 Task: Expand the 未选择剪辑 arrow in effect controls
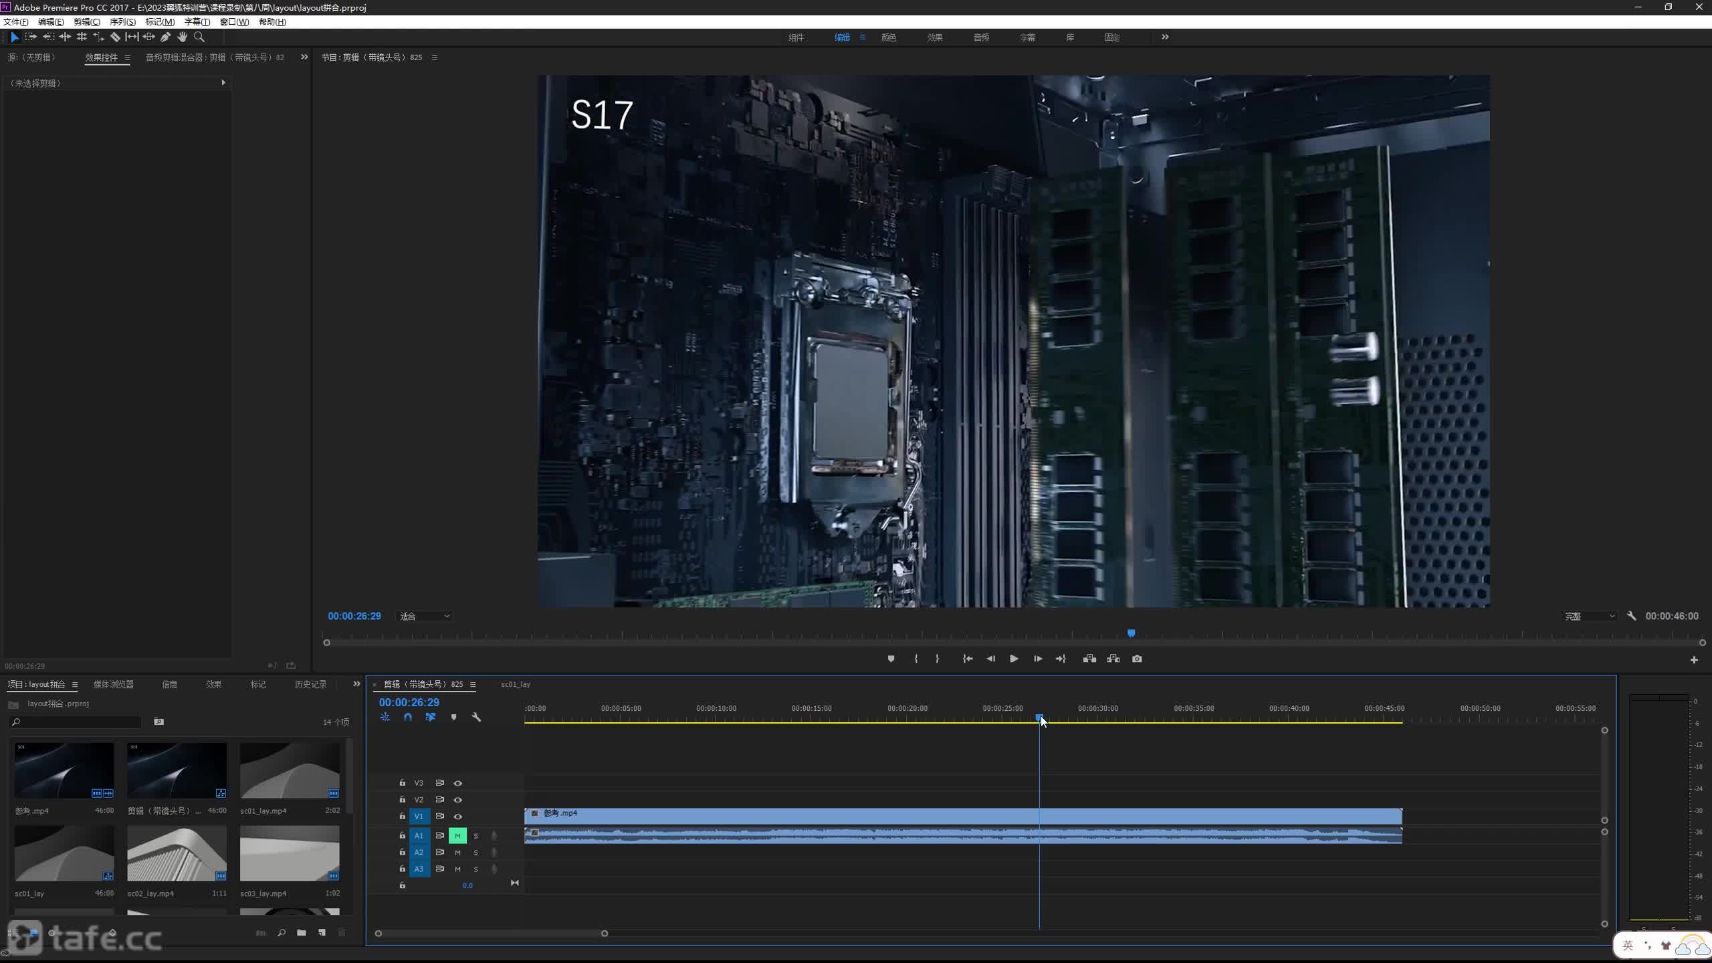pos(223,83)
